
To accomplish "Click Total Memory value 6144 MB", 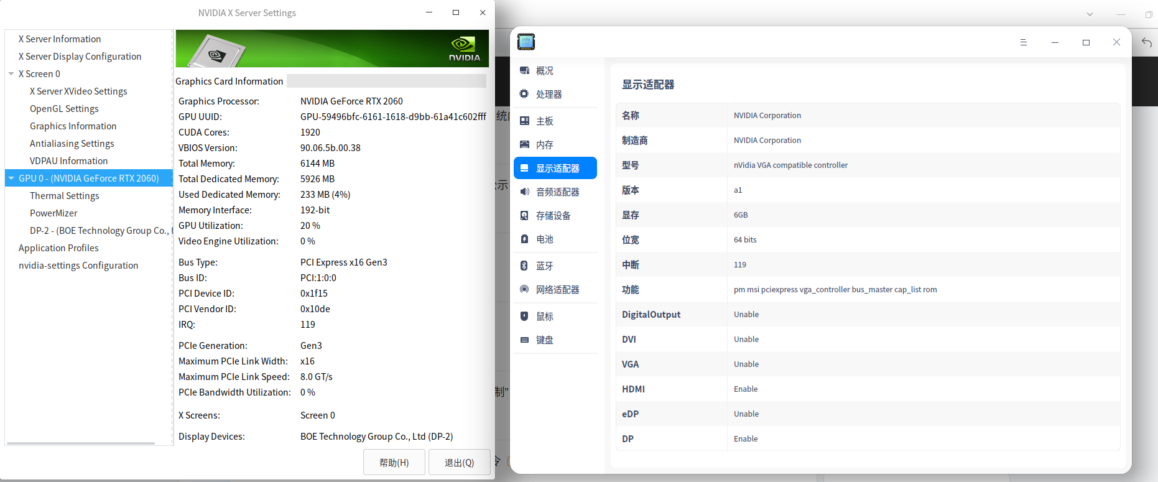I will (317, 164).
